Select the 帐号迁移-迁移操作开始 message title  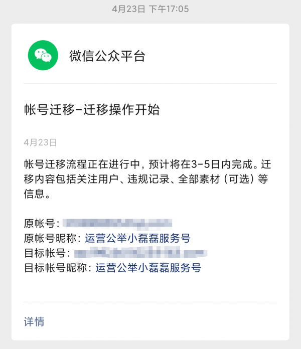coord(92,109)
